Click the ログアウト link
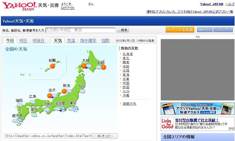Image resolution: width=235 pixels, height=141 pixels. click(x=68, y=8)
